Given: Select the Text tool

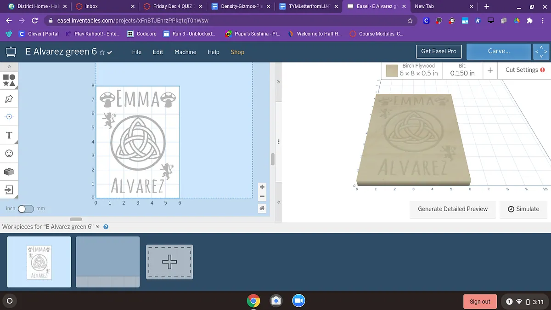Looking at the screenshot, I should (9, 135).
